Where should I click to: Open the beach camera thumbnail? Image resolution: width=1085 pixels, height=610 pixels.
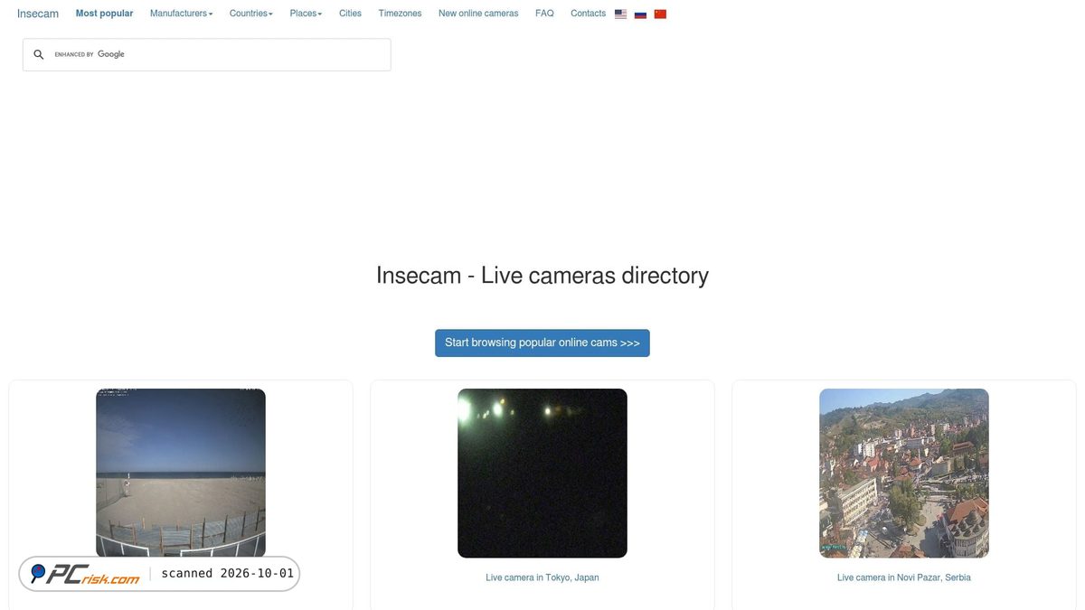tap(181, 473)
